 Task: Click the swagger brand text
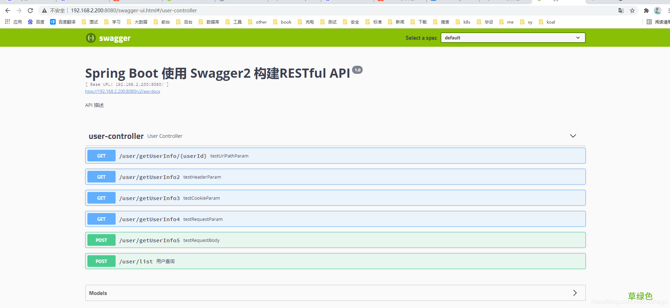pos(115,38)
